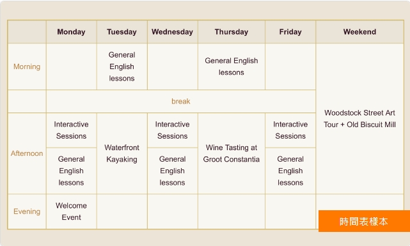Image resolution: width=410 pixels, height=246 pixels.
Task: Click Thursday morning General English lessons cell
Action: point(232,66)
